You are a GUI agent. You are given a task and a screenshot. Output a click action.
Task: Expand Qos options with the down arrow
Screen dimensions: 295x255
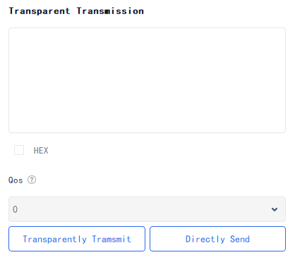[x=275, y=209]
